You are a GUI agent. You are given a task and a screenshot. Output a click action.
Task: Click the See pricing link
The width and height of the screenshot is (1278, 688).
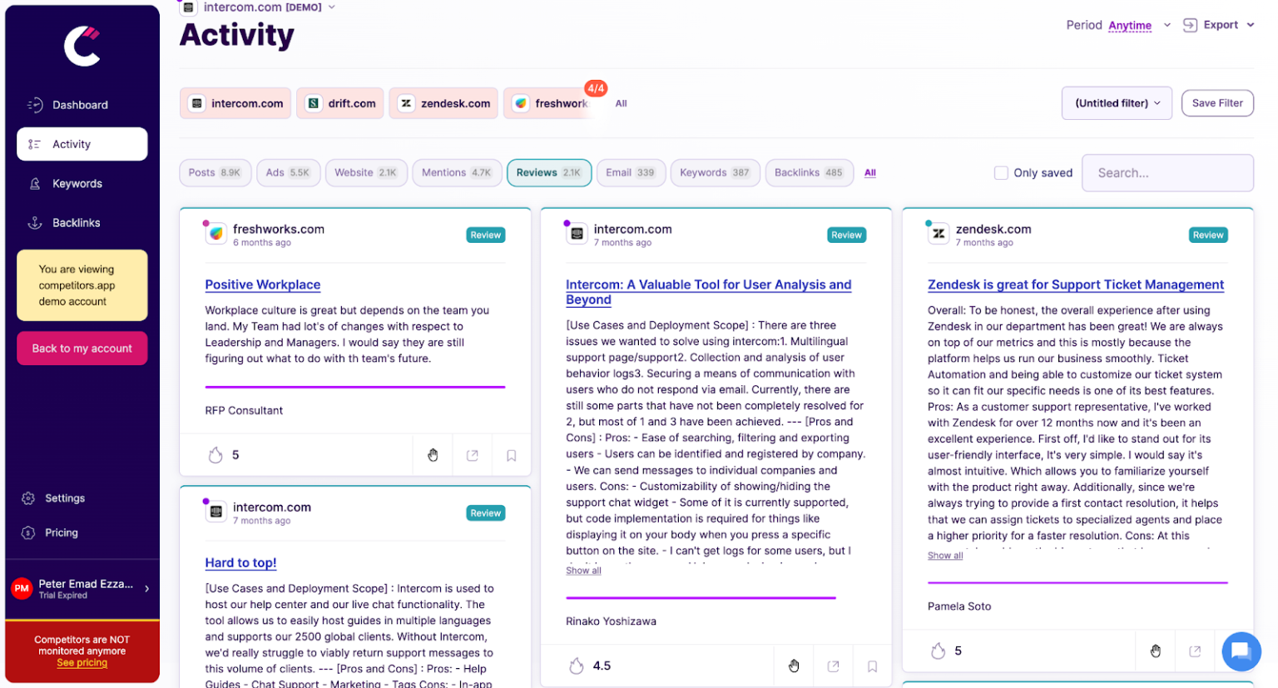click(82, 663)
